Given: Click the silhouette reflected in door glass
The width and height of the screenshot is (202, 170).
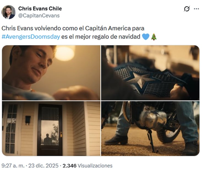Looking at the screenshot, I should [47, 140].
